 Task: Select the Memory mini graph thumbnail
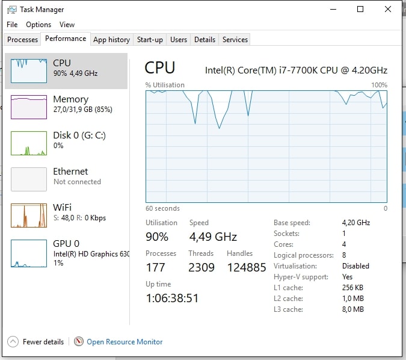click(x=29, y=107)
